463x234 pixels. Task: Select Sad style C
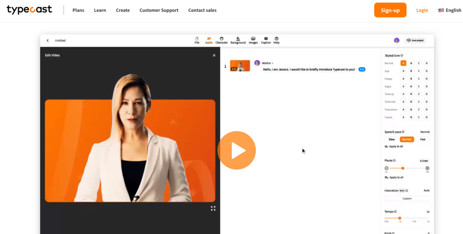click(x=419, y=71)
